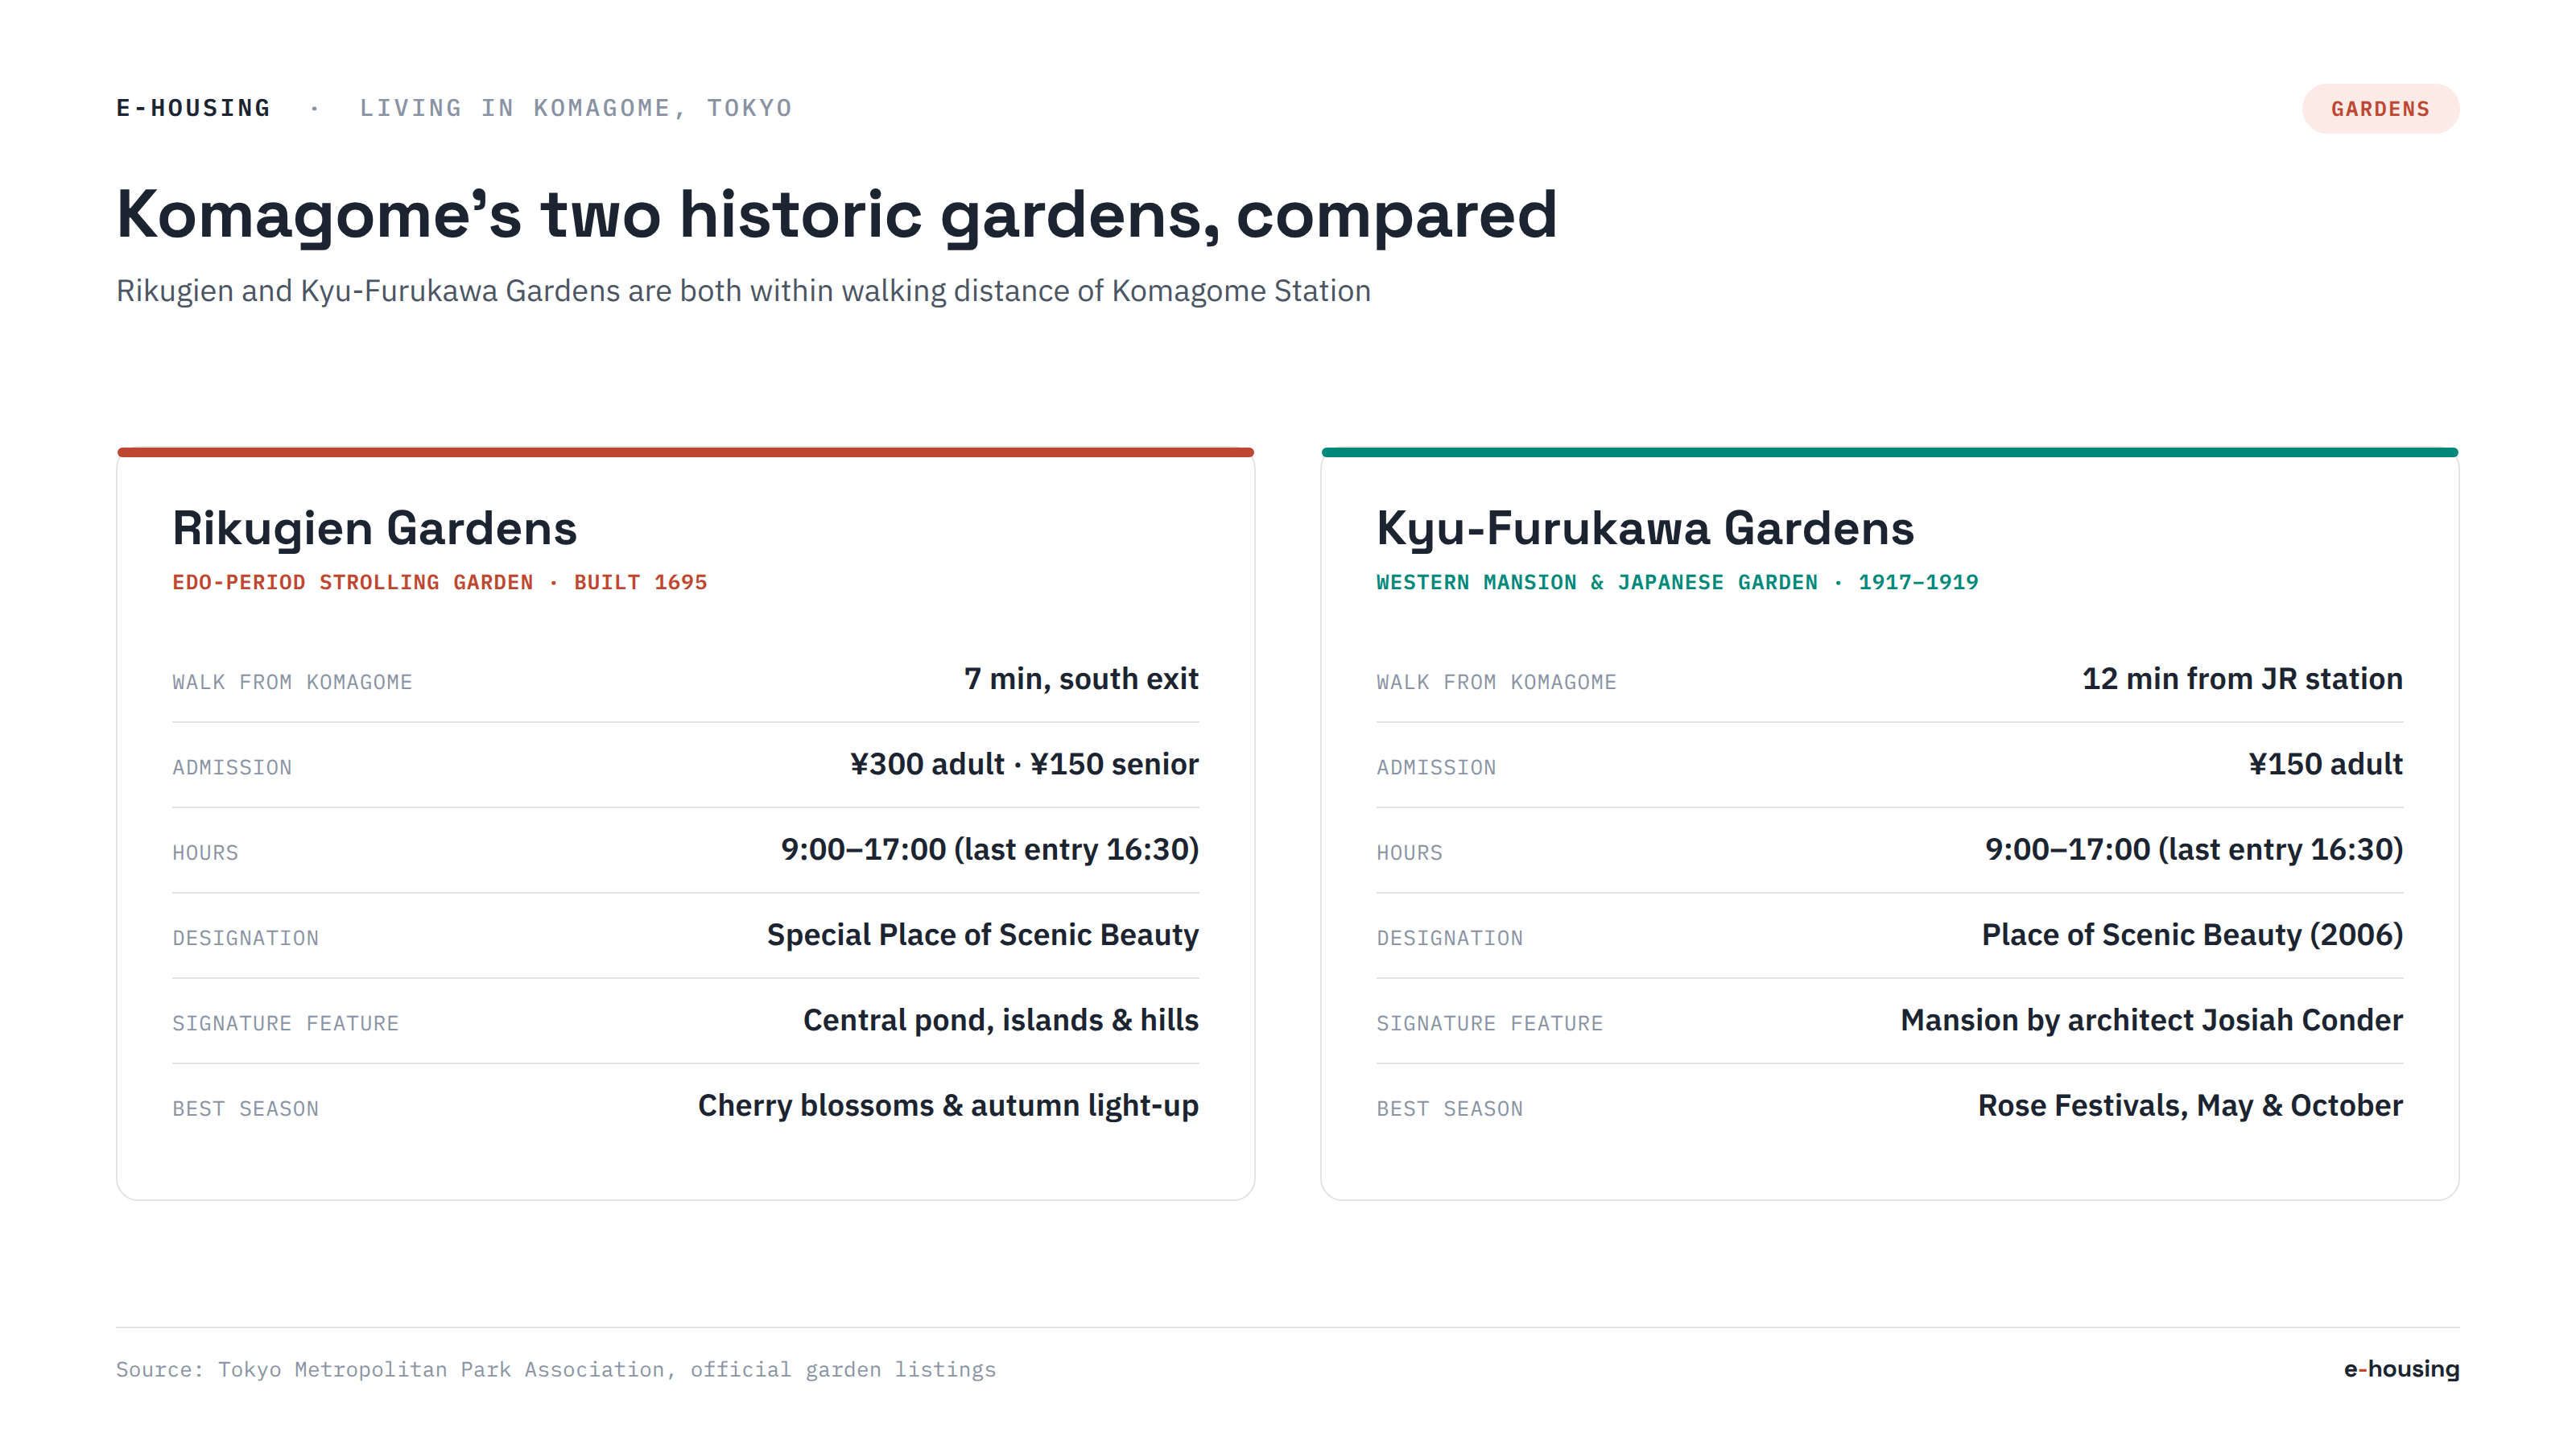Screen dimensions: 2576x1449
Task: Click 'Central pond, islands & hills' value
Action: [x=1000, y=1020]
